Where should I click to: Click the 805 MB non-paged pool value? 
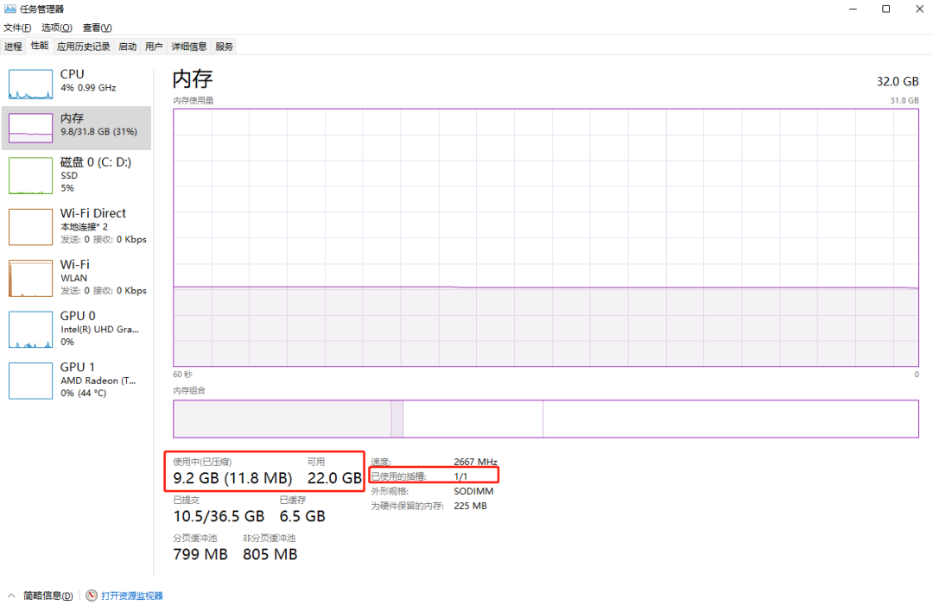(270, 554)
